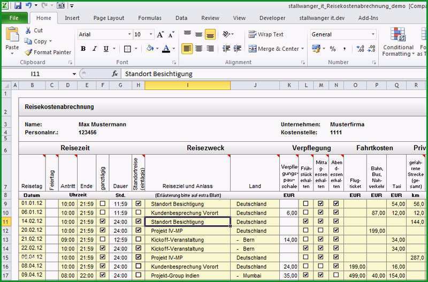Toggle ganztägig checkbox for 01.01.12 row
Screen dimensions: 428x282
pos(103,204)
